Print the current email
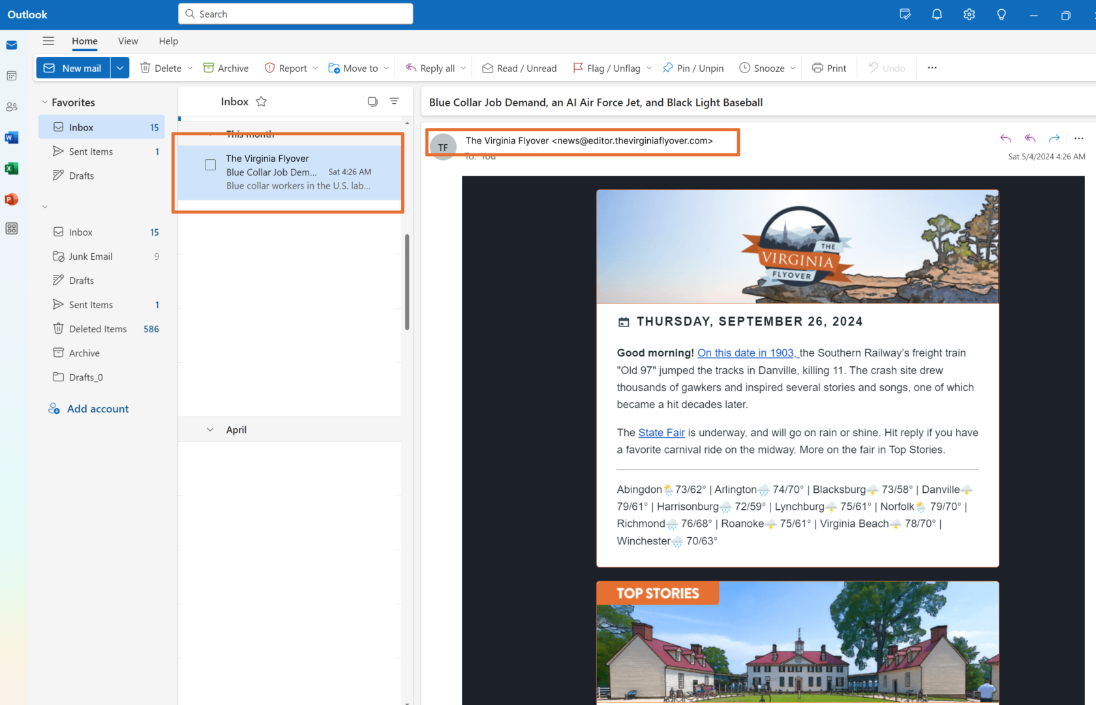The image size is (1096, 705). pos(829,68)
